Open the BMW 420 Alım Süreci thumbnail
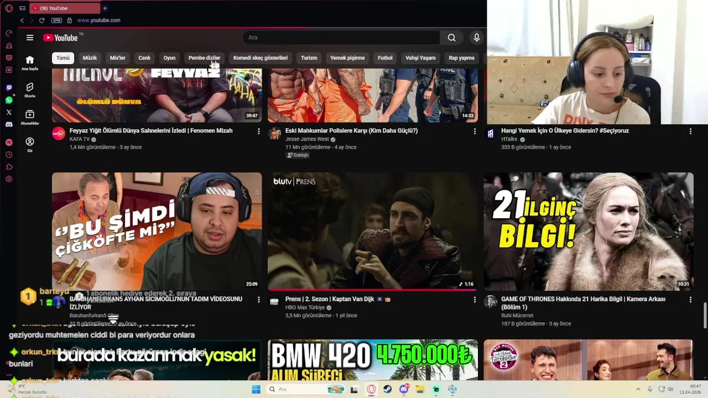The width and height of the screenshot is (708, 398). (373, 360)
